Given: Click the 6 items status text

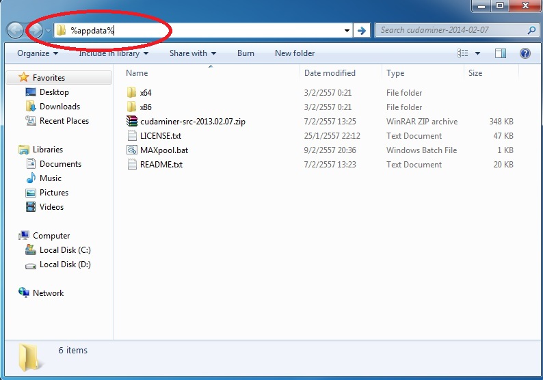Looking at the screenshot, I should point(72,350).
